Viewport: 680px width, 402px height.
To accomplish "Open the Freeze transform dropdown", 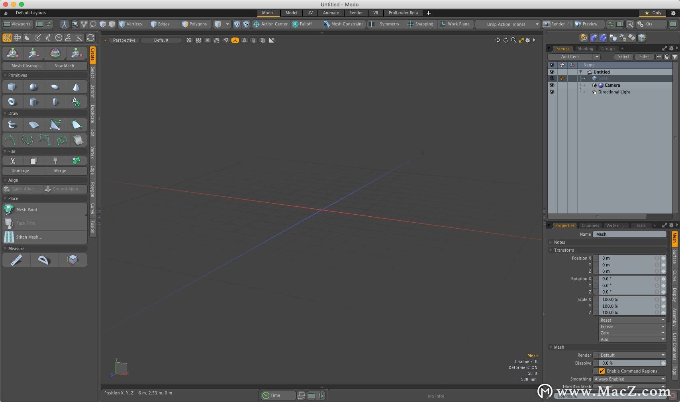I will (632, 326).
